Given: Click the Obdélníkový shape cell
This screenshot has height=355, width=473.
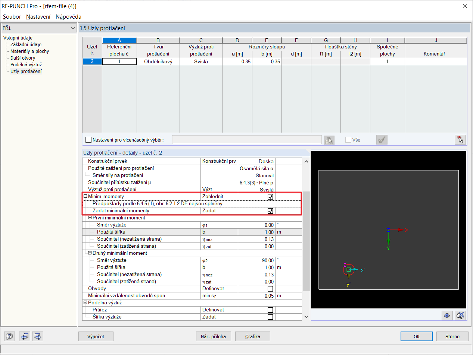Looking at the screenshot, I should pos(158,61).
